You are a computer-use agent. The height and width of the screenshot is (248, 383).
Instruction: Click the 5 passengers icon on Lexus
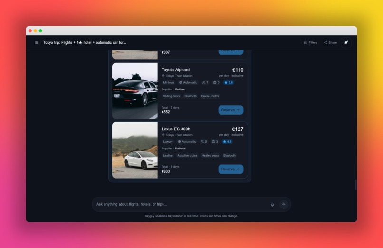204,142
